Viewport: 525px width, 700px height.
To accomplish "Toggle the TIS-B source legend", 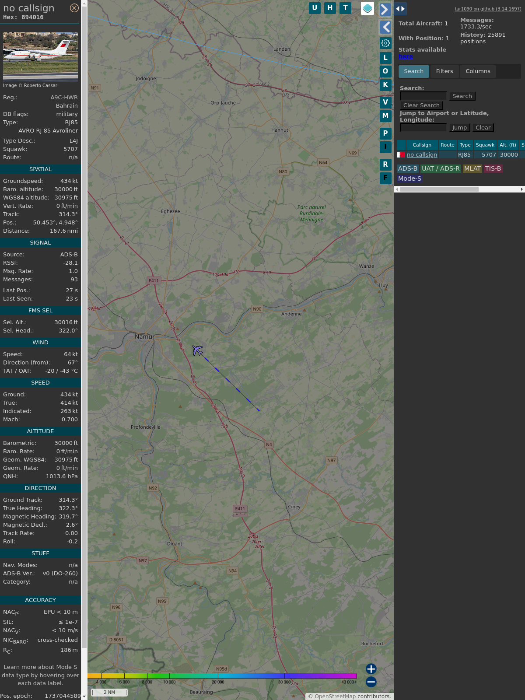I will pos(493,169).
